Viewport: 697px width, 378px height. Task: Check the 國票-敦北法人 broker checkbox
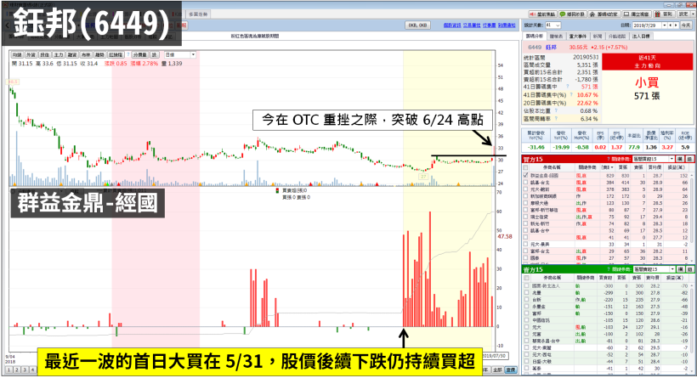click(x=526, y=285)
